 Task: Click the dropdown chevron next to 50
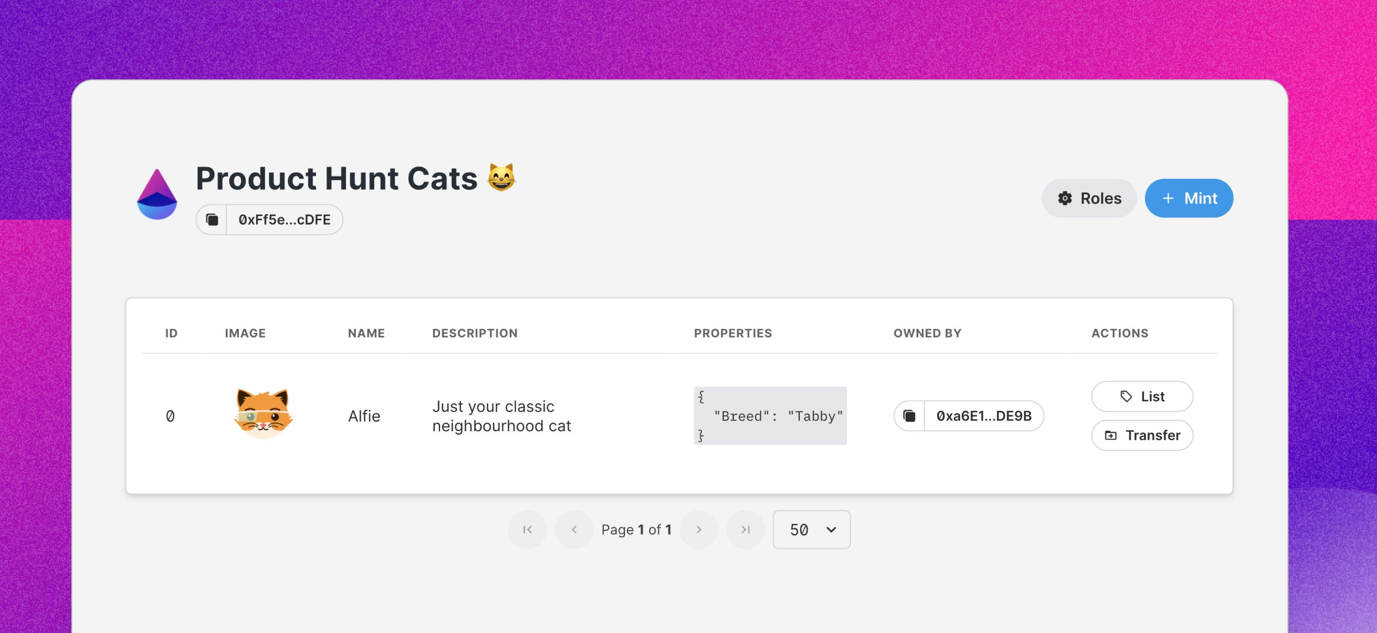coord(831,530)
